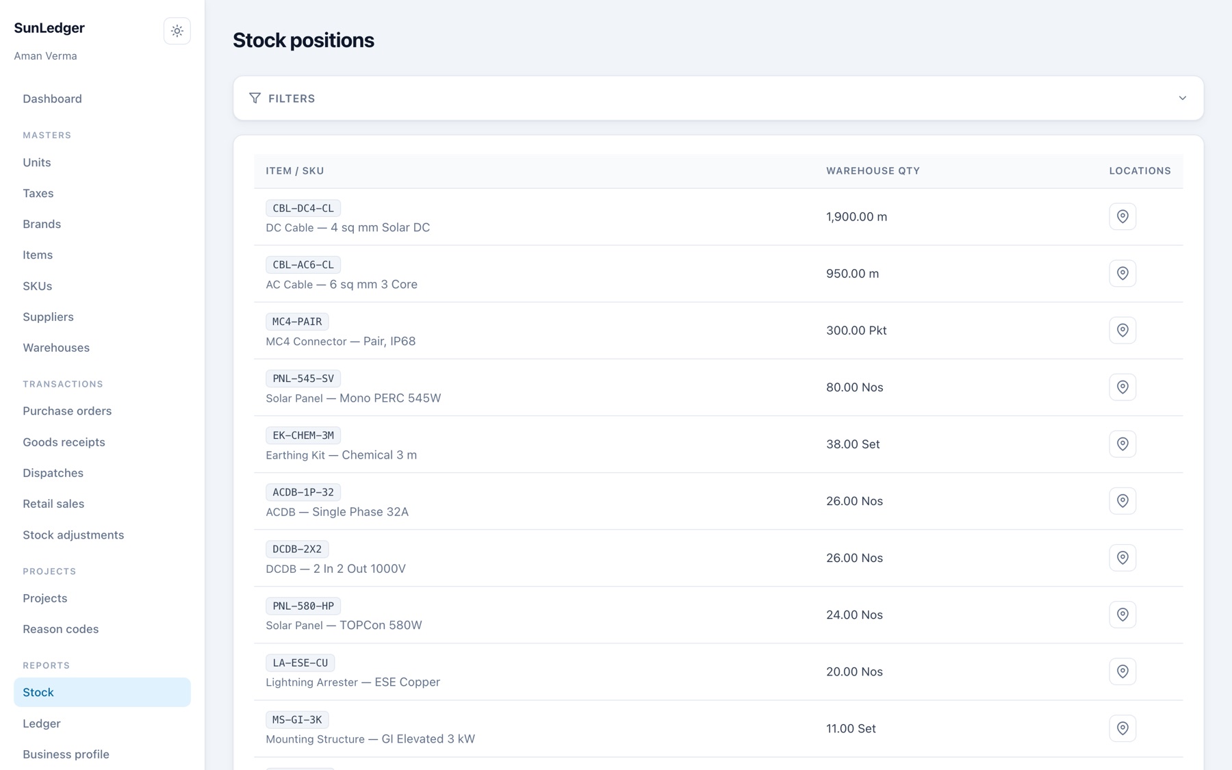1232x770 pixels.
Task: Go to Dashboard in sidebar
Action: [102, 99]
